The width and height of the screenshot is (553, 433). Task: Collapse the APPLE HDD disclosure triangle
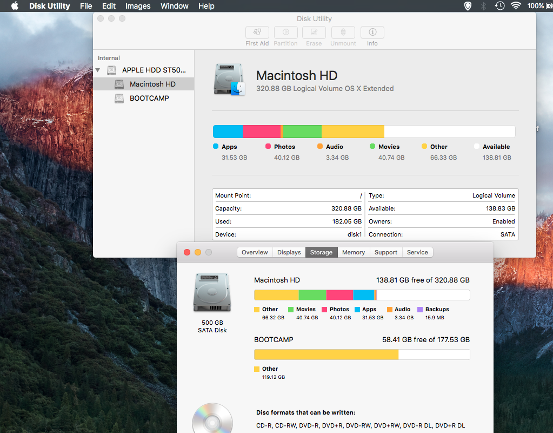click(x=98, y=70)
